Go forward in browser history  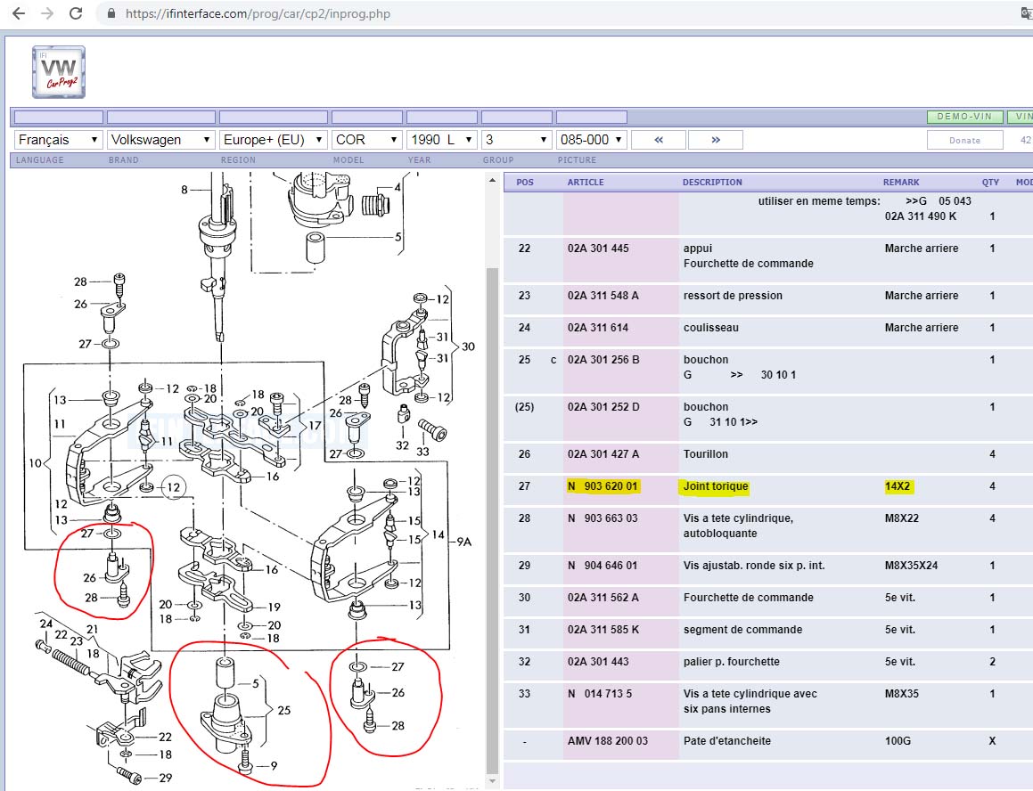[x=46, y=13]
